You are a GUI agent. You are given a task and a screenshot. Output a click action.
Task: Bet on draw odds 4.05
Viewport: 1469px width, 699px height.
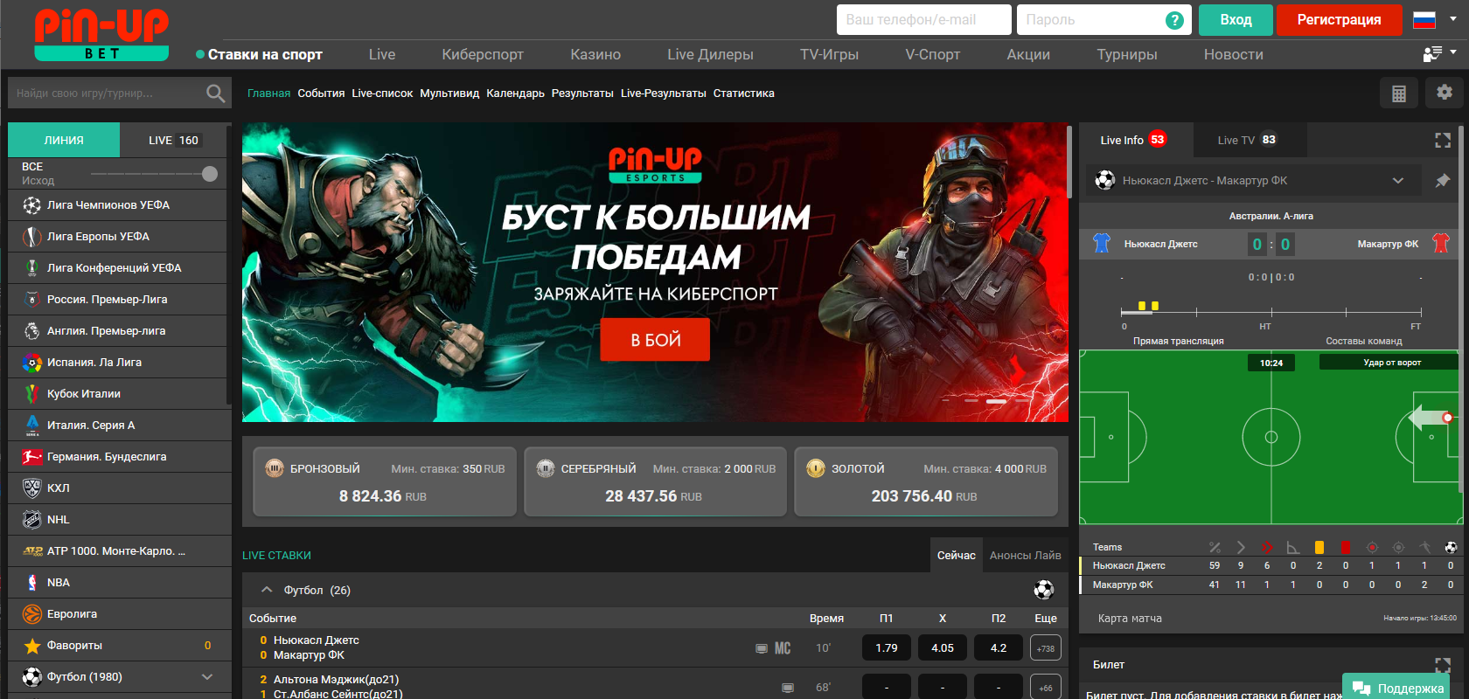tap(943, 648)
